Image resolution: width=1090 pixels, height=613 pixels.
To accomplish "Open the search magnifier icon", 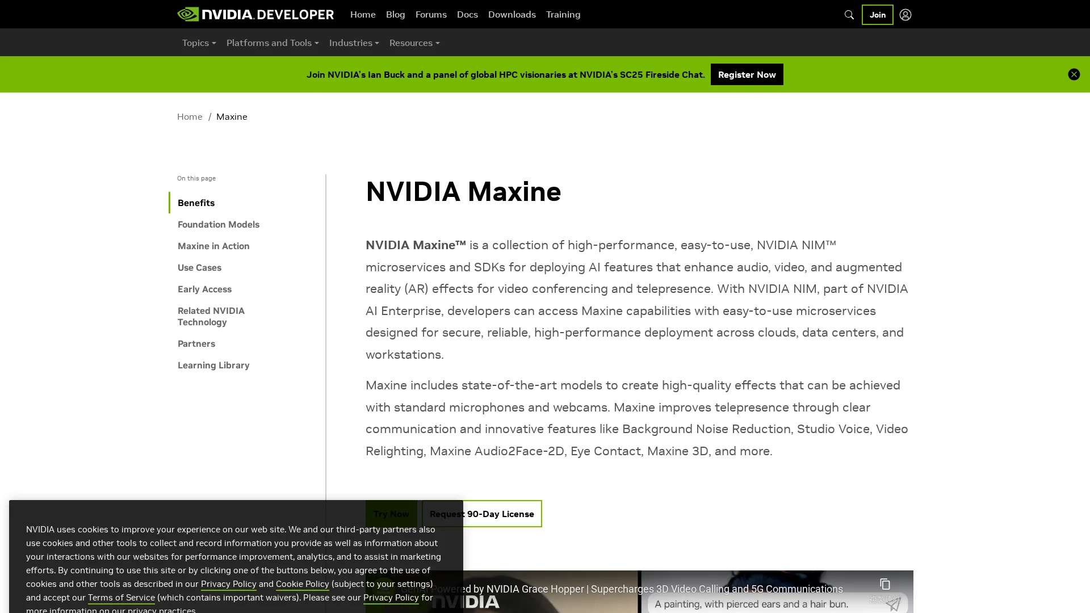I will 849,15.
